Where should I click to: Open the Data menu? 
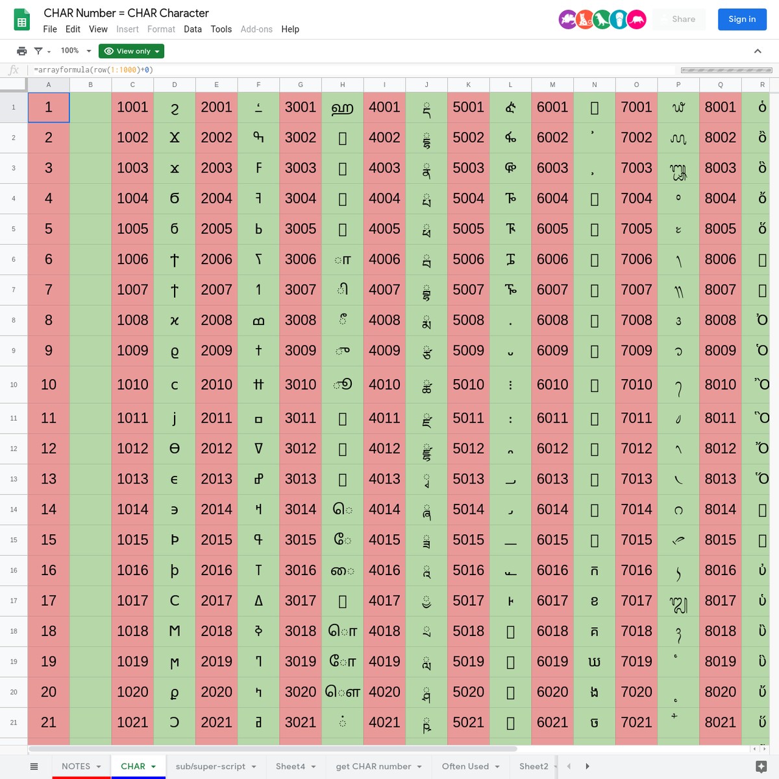(x=193, y=29)
